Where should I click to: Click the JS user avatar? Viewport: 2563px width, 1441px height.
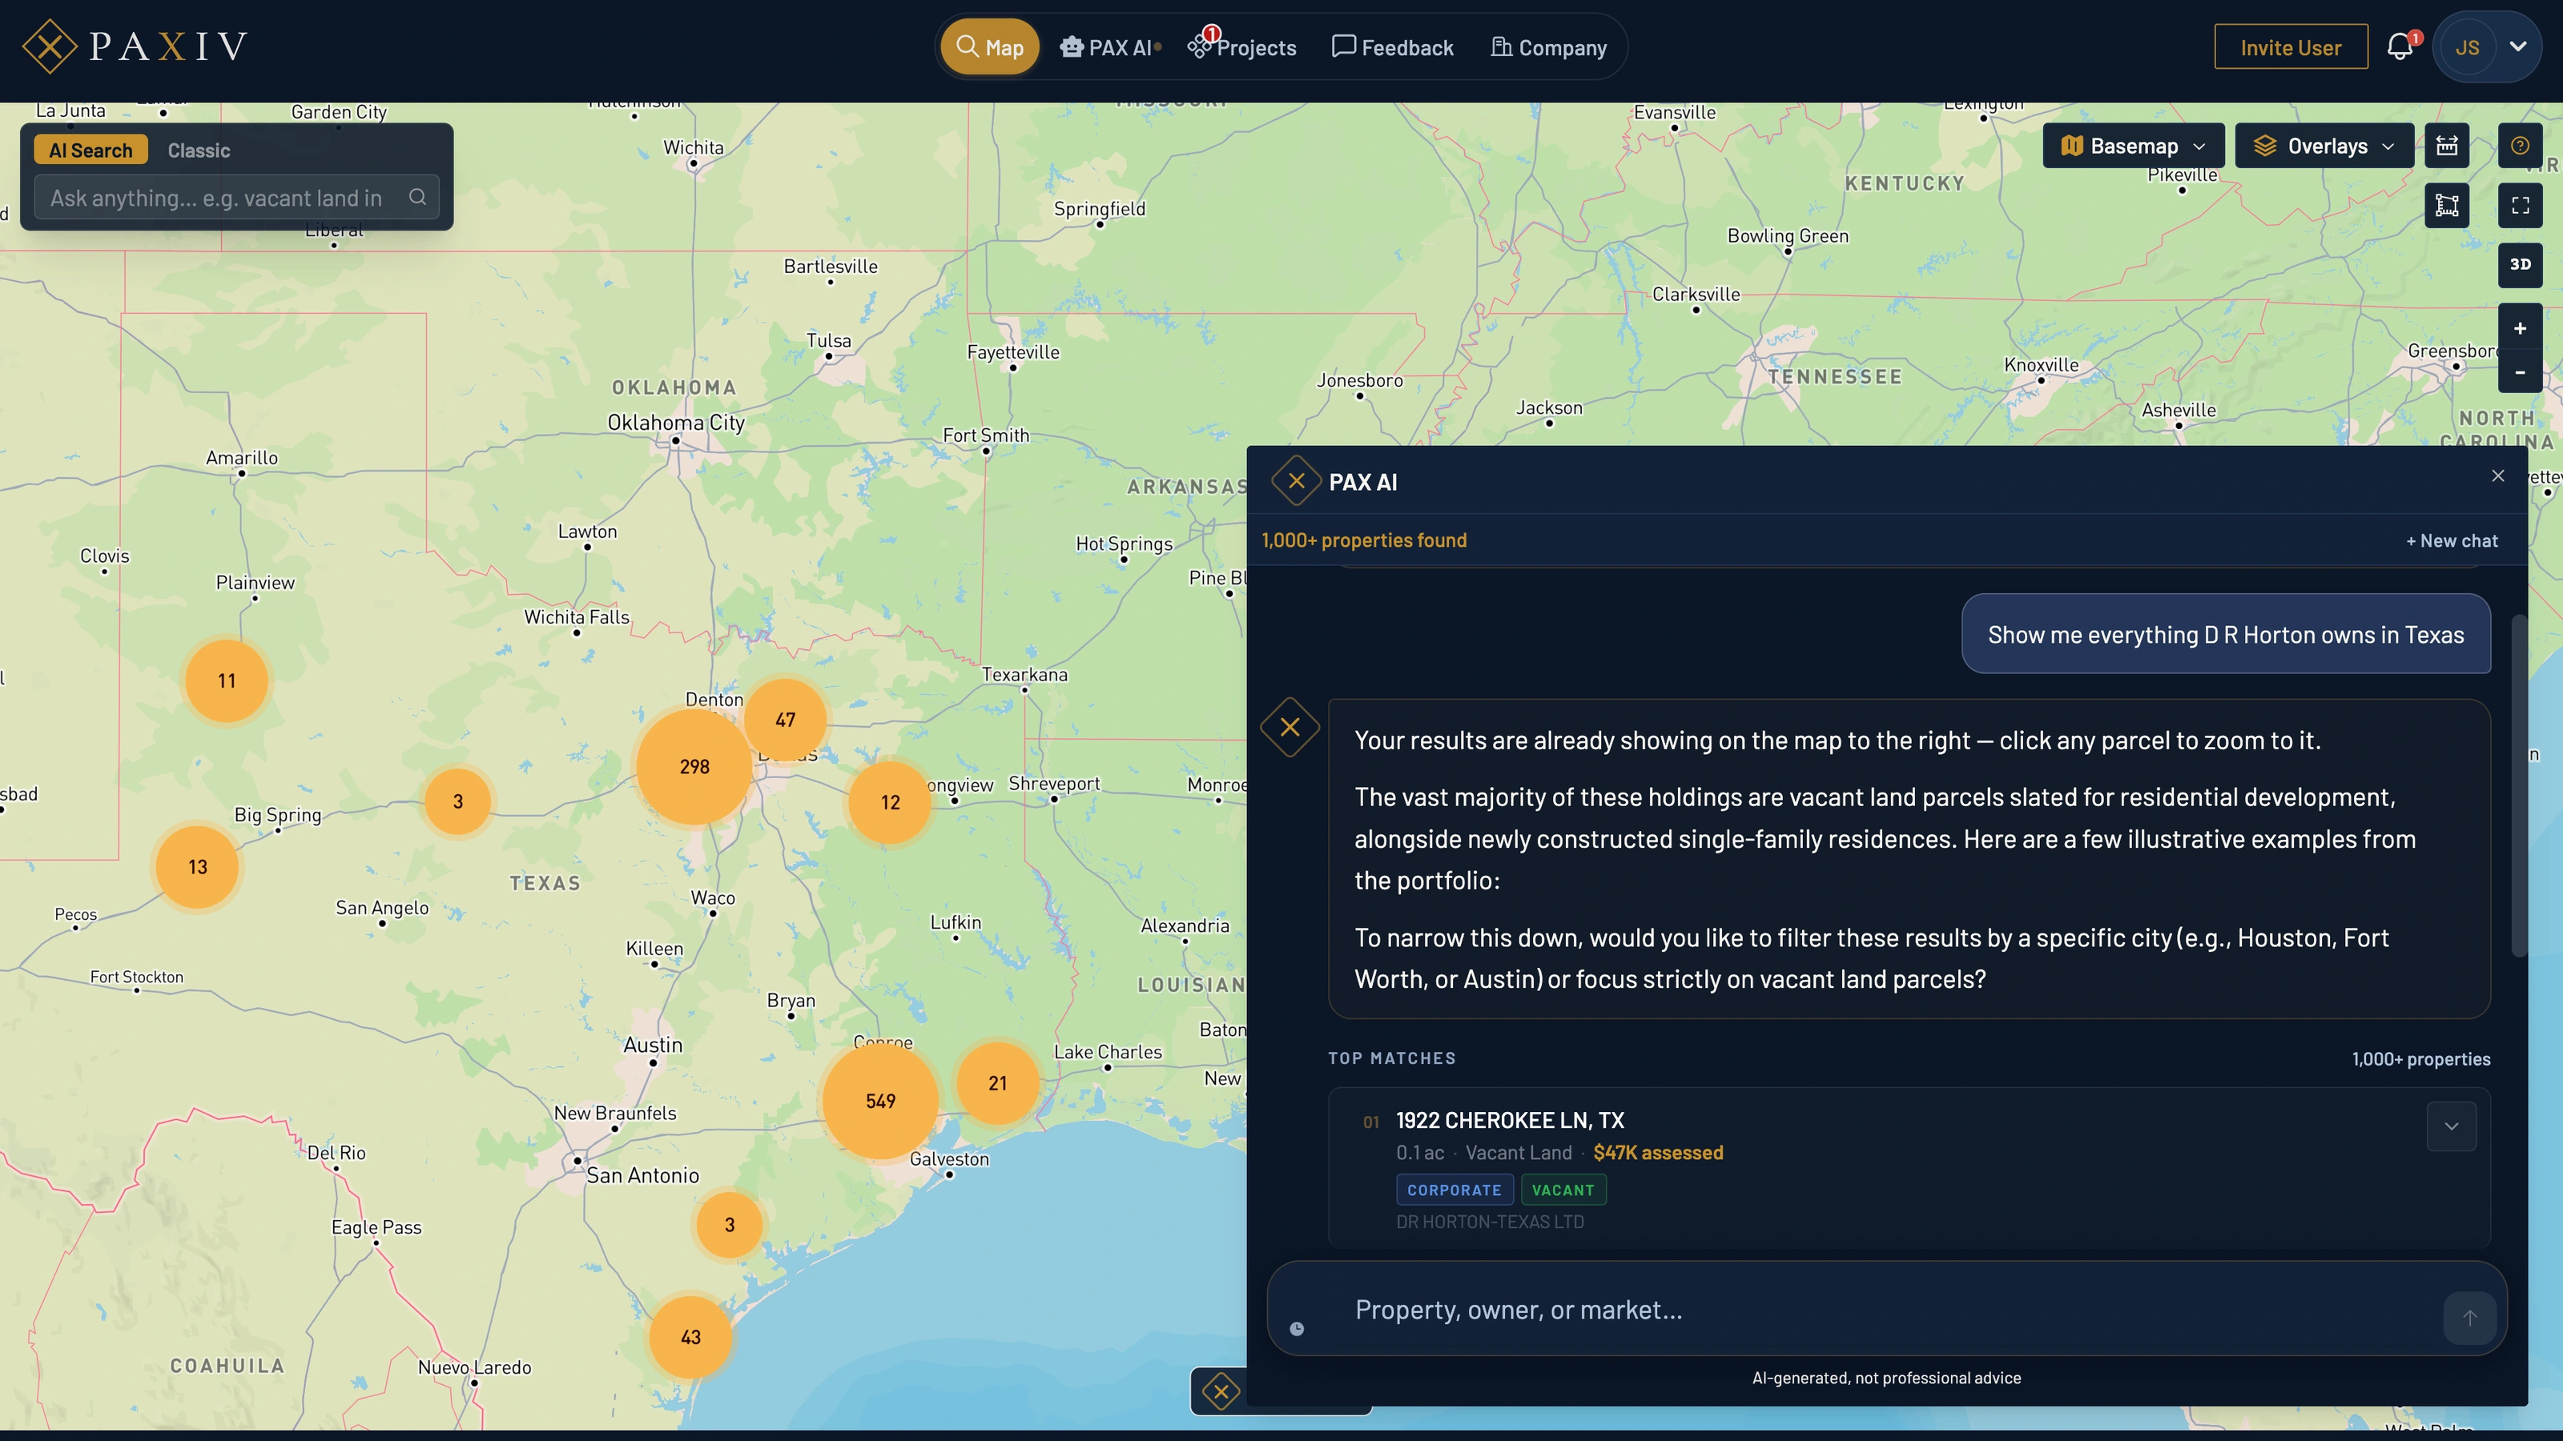2467,48
